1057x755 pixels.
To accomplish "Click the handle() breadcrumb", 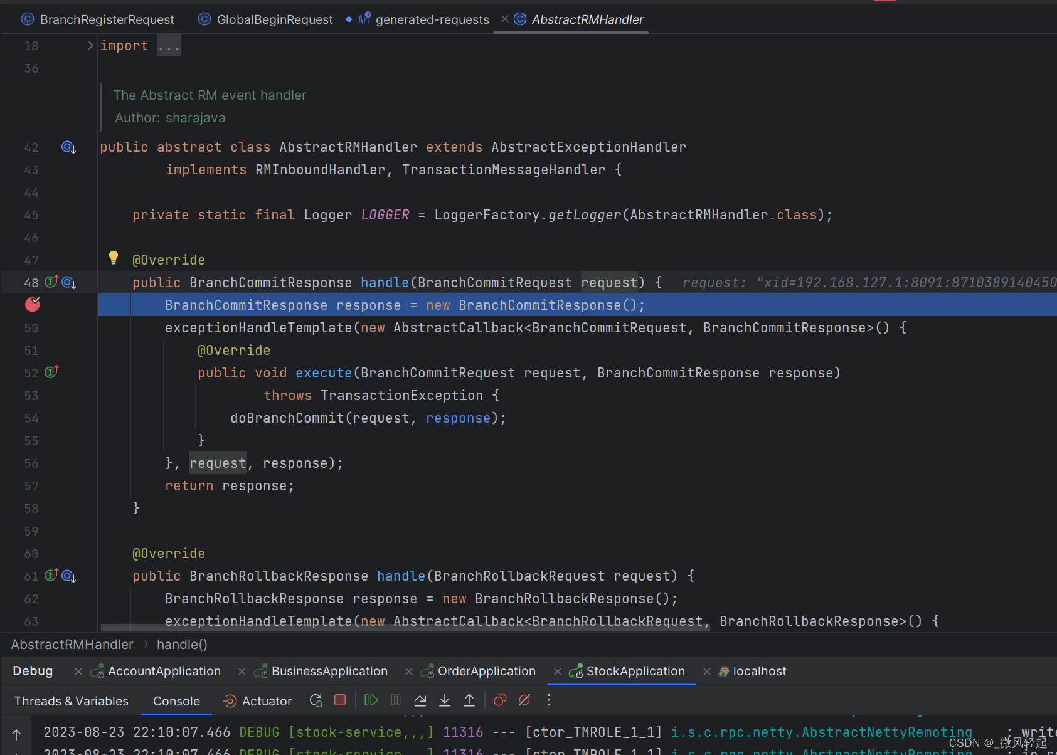I will [x=182, y=645].
